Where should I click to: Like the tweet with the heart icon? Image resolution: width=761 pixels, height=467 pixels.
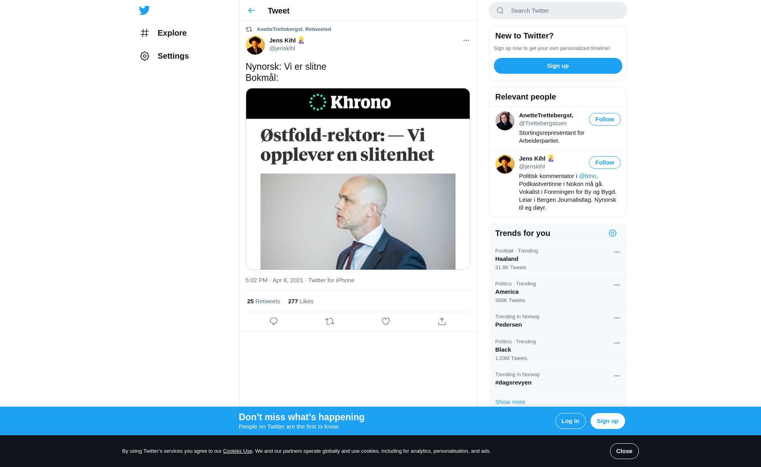point(386,322)
